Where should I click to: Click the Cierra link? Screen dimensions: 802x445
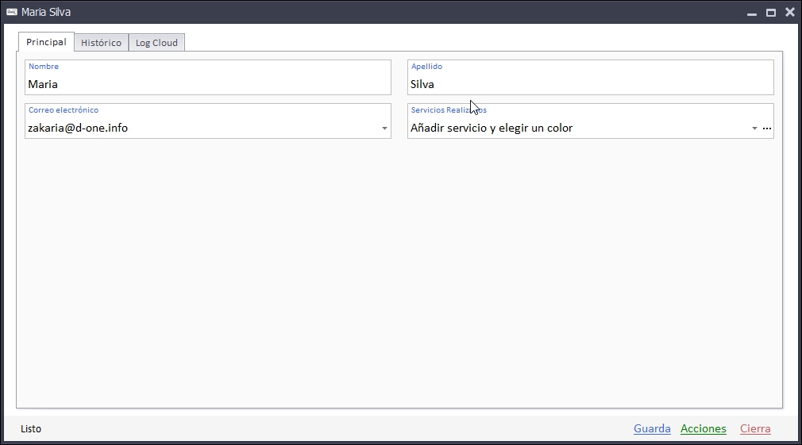pyautogui.click(x=755, y=428)
